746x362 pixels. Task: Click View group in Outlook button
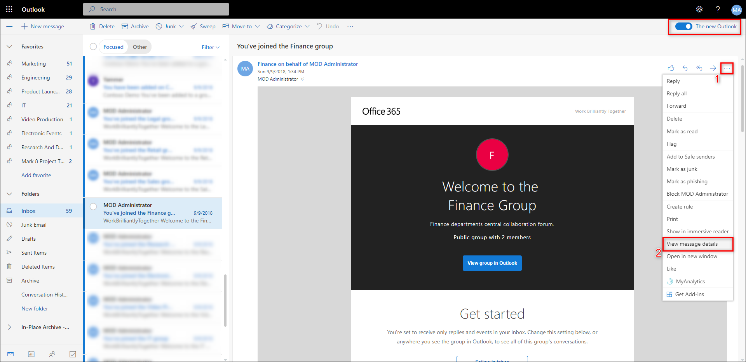492,263
